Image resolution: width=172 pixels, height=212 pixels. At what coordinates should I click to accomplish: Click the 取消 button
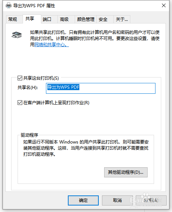(117, 200)
